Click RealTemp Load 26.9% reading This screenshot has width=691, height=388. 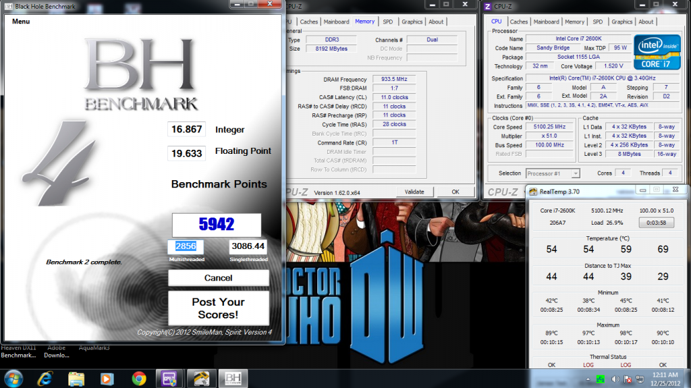tap(607, 223)
